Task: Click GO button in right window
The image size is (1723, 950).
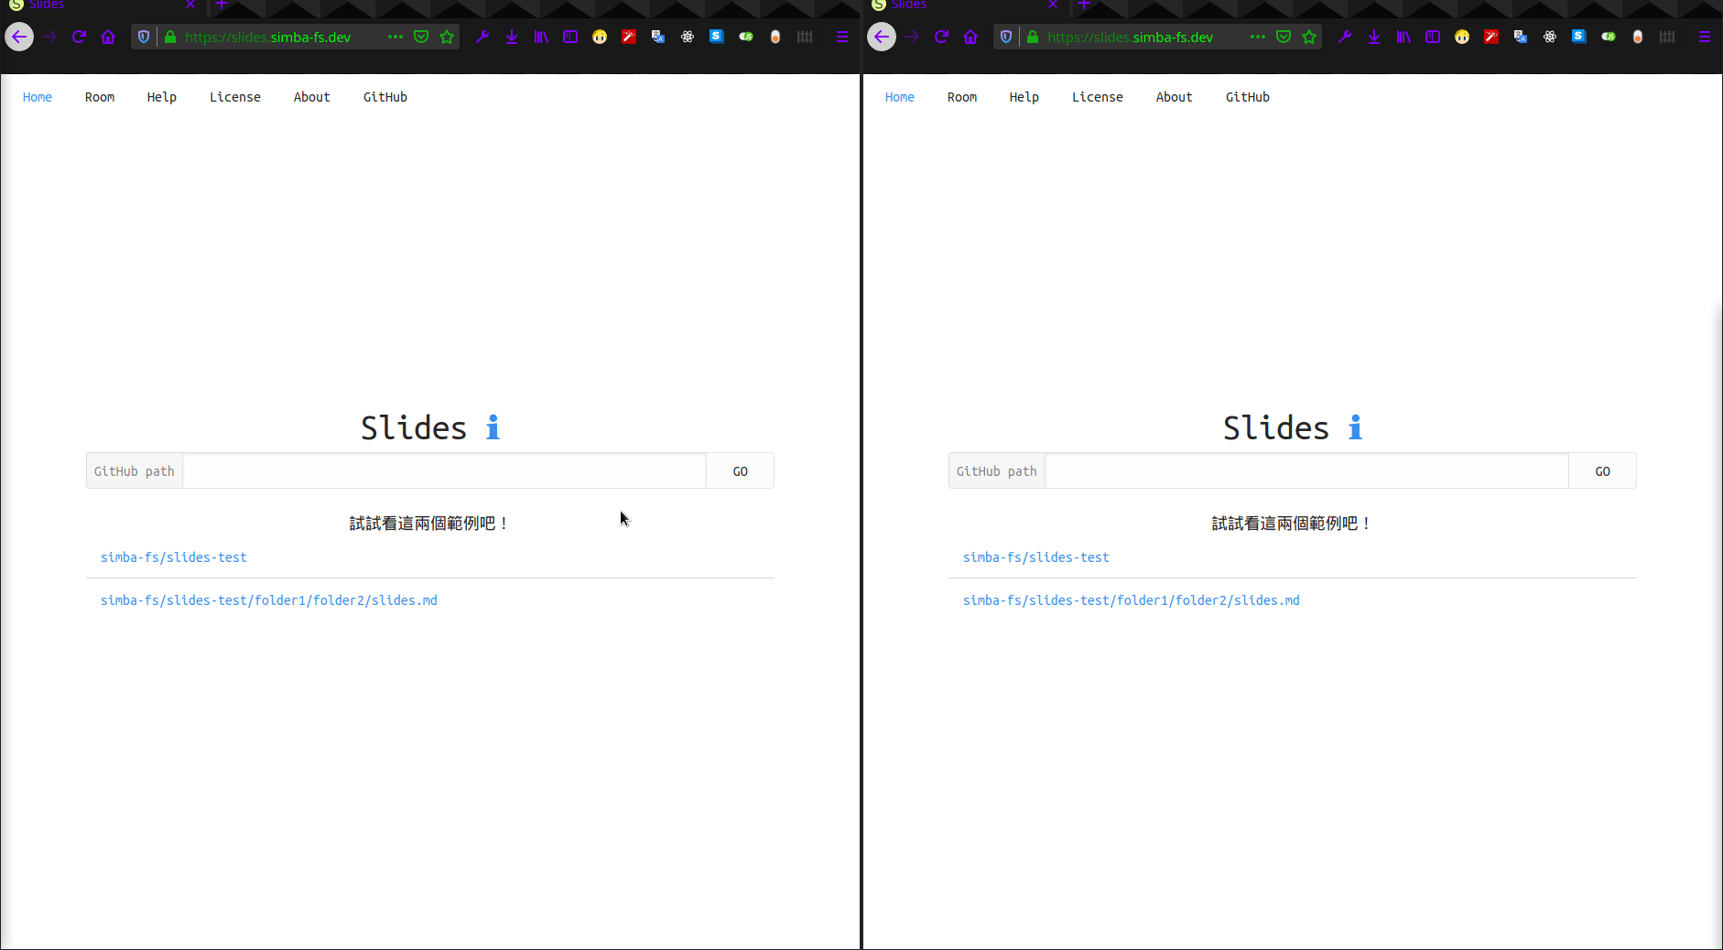Action: [x=1603, y=471]
